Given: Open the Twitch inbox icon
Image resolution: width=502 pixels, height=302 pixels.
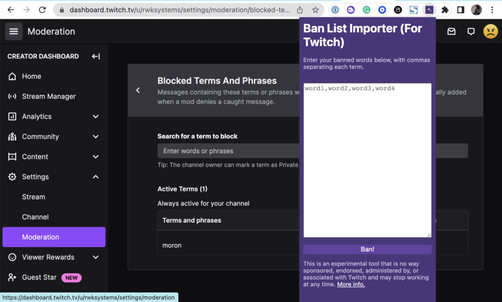Looking at the screenshot, I should coord(452,31).
